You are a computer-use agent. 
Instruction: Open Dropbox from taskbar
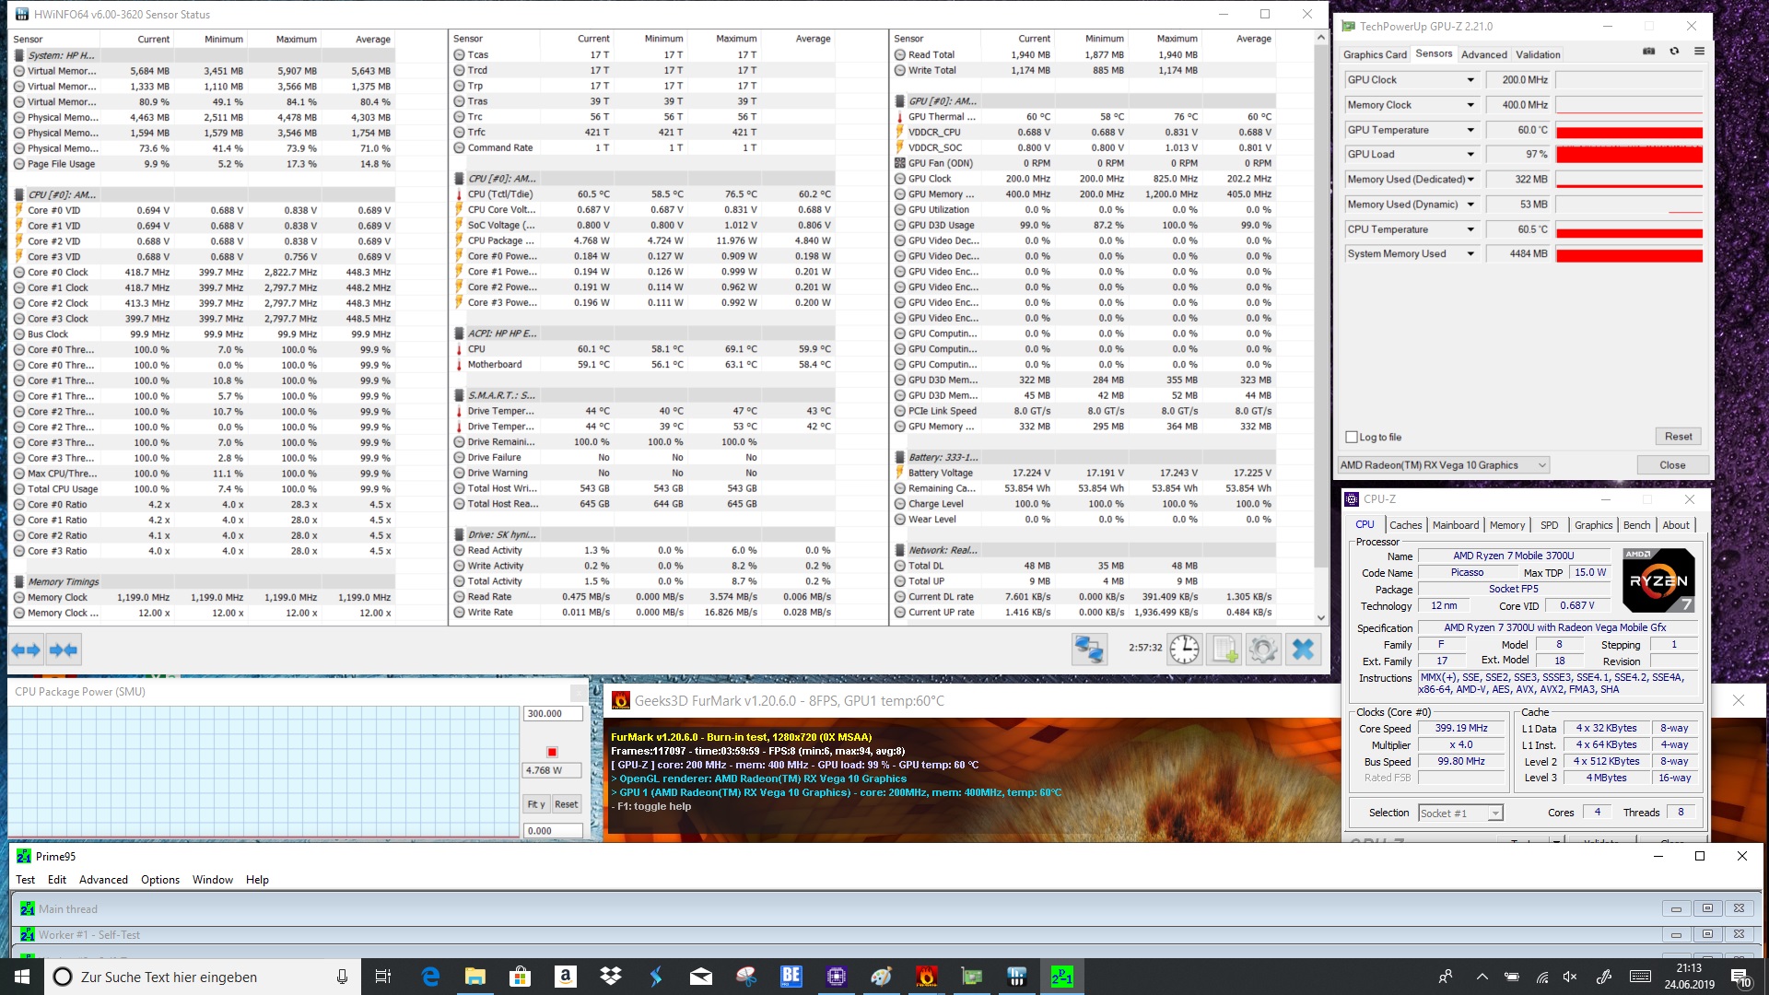pyautogui.click(x=610, y=977)
